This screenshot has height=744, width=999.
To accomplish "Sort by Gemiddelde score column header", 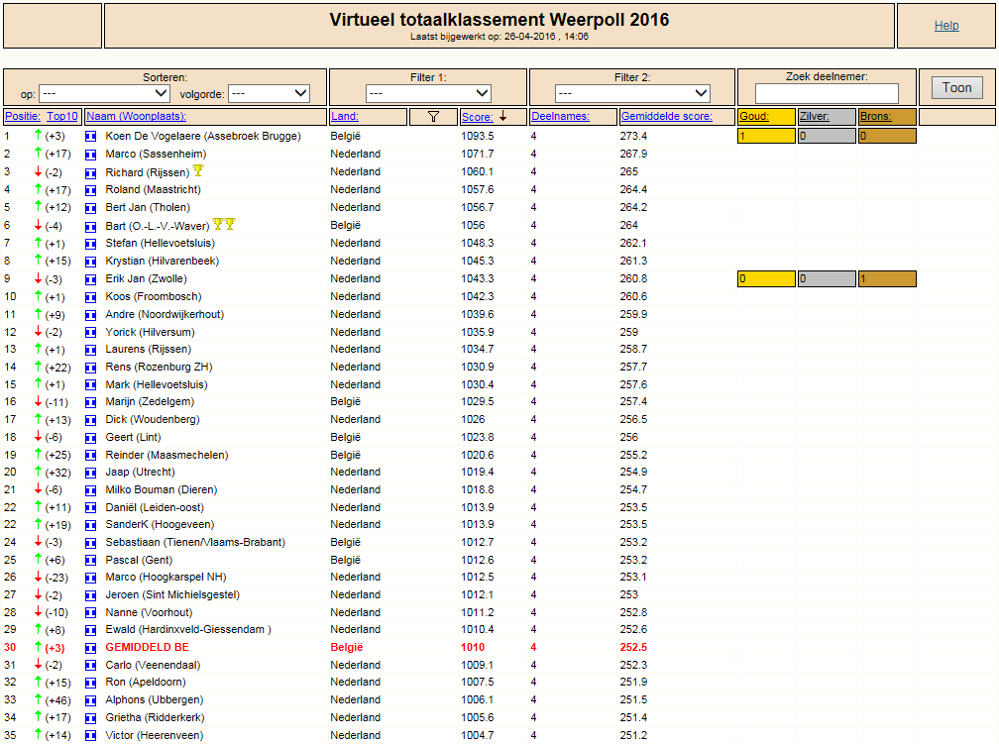I will point(666,117).
